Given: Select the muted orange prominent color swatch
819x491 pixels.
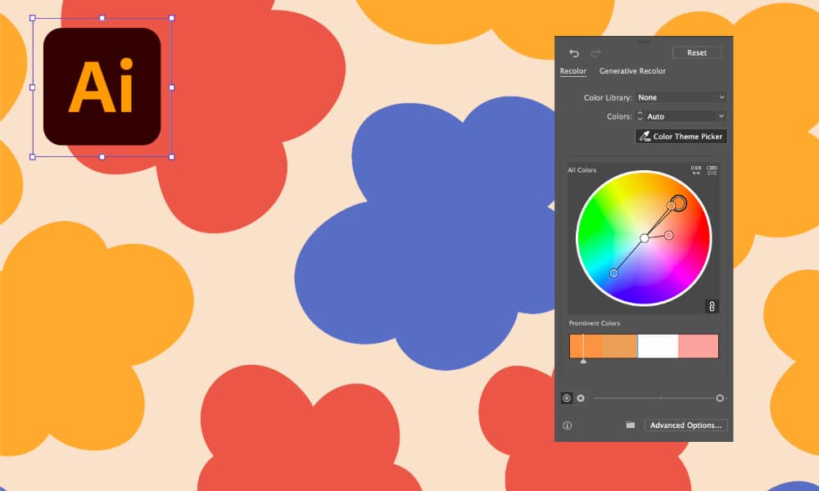Looking at the screenshot, I should coord(620,346).
